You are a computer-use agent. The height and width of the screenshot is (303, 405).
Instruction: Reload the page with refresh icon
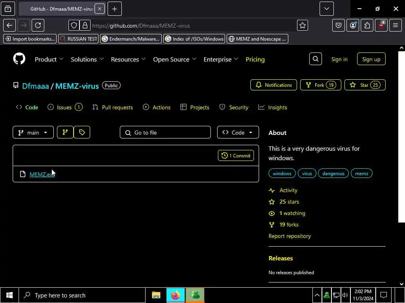[38, 25]
